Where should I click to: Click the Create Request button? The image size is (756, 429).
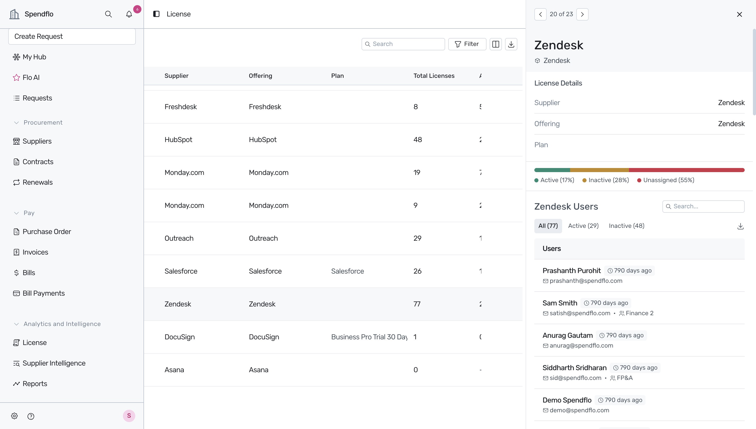pyautogui.click(x=72, y=36)
